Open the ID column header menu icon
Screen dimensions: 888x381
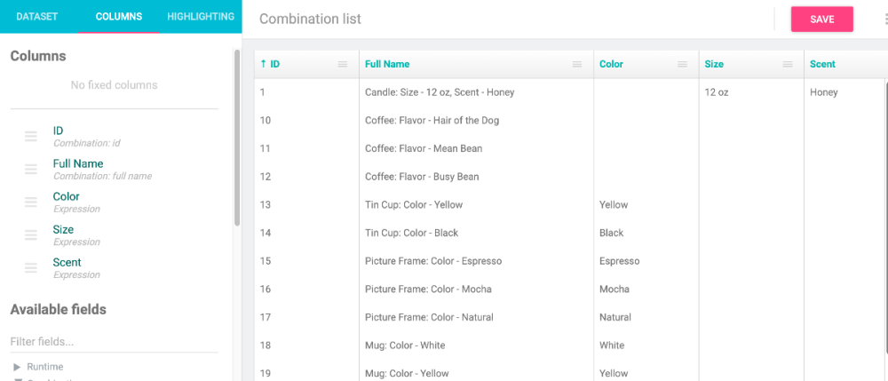(x=343, y=64)
